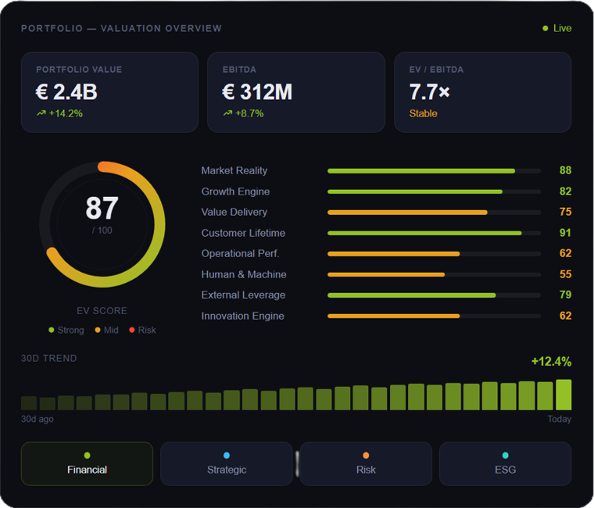
Task: Click the Market Reality progress bar
Action: click(434, 171)
